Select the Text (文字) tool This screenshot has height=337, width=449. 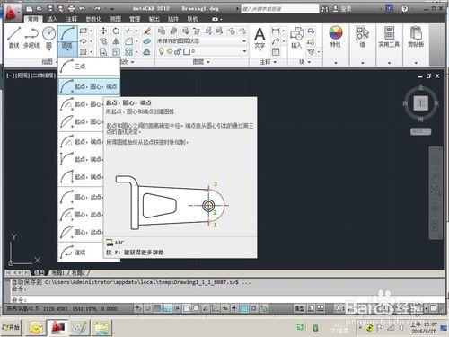[x=260, y=38]
